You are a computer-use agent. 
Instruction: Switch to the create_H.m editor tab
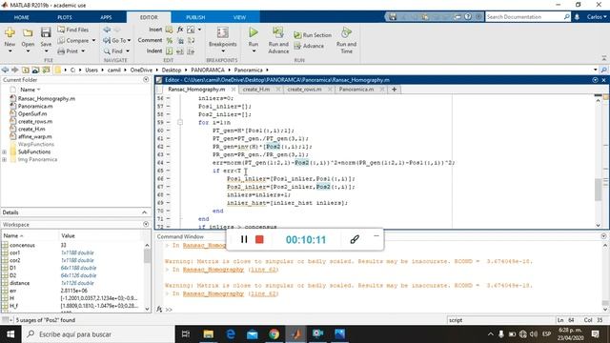[256, 90]
